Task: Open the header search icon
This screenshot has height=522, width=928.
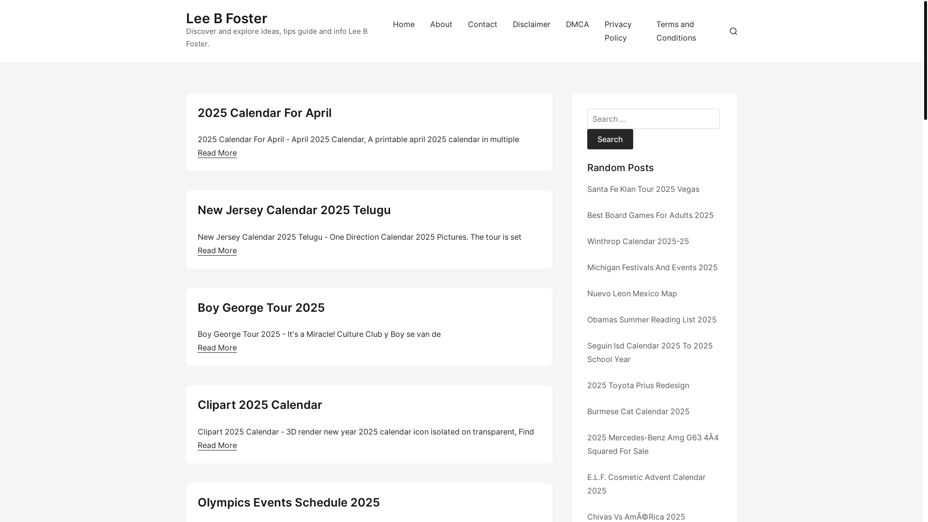Action: [x=733, y=31]
